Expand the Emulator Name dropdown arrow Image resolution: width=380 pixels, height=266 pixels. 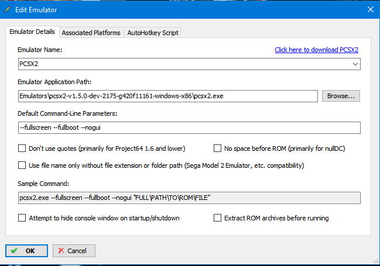click(x=355, y=64)
